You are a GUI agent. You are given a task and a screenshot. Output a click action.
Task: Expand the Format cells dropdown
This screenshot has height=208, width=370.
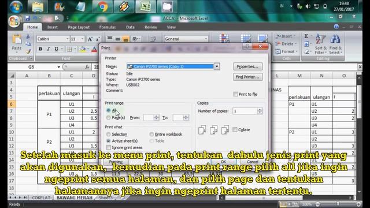[297, 51]
